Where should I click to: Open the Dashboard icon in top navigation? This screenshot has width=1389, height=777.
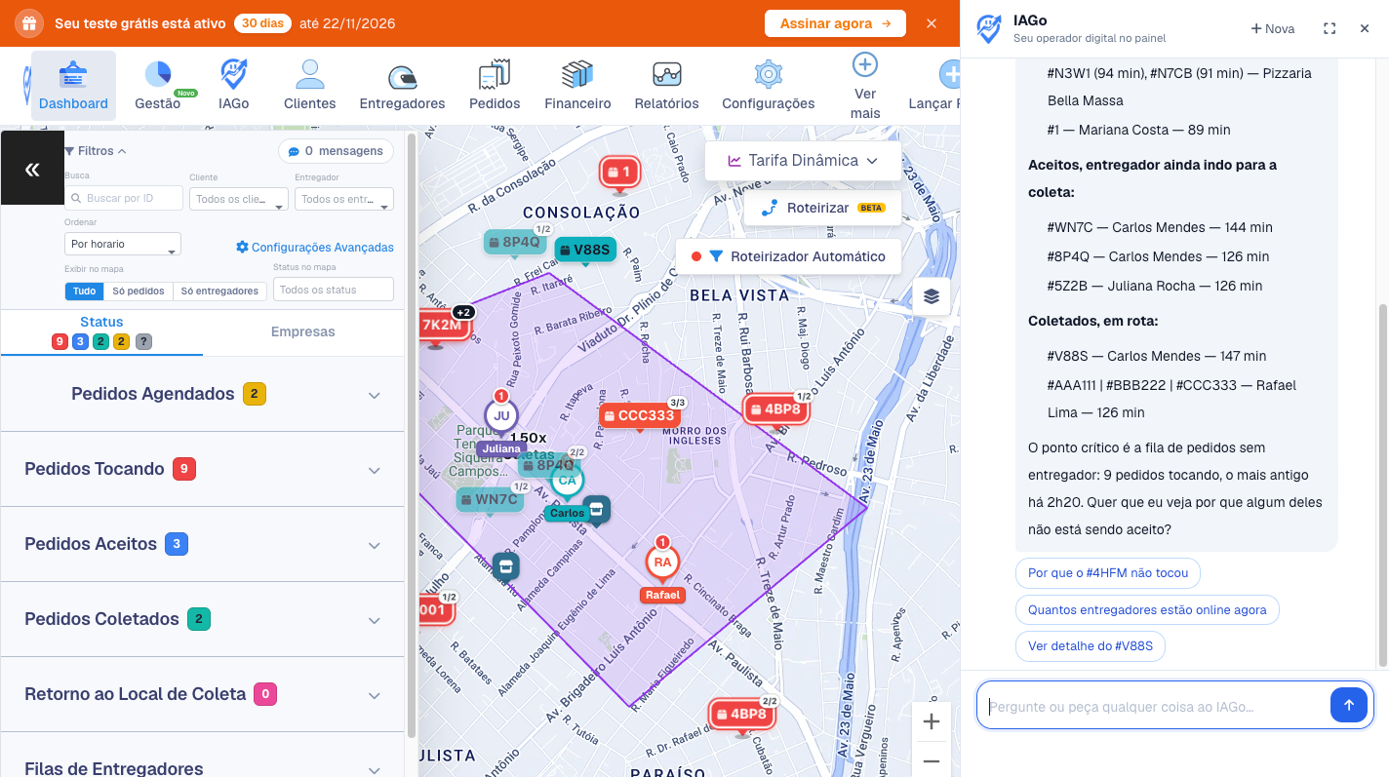point(73,74)
